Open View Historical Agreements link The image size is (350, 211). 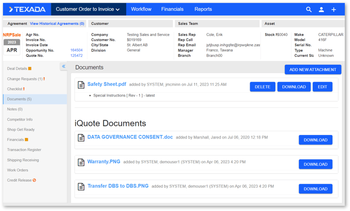pyautogui.click(x=57, y=24)
